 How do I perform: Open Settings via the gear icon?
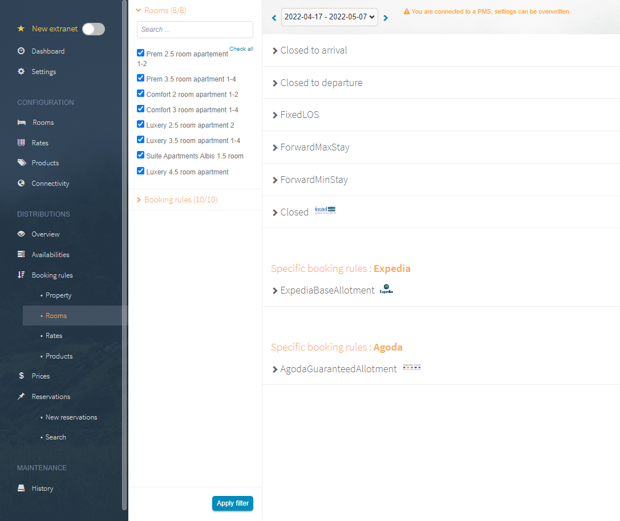tap(21, 72)
